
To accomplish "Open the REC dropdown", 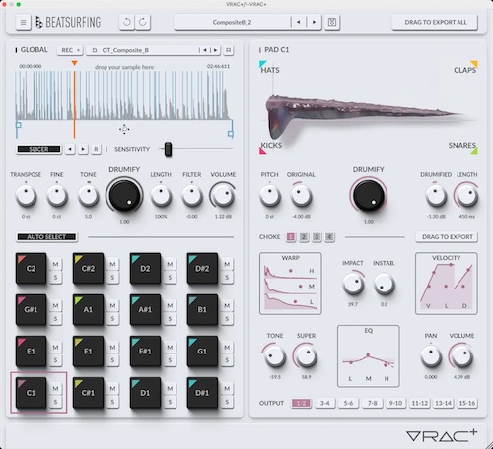I will [x=70, y=50].
